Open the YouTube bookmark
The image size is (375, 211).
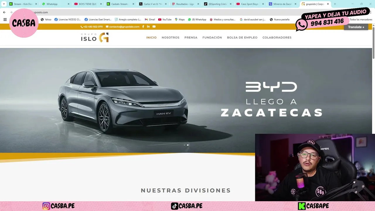point(165,20)
